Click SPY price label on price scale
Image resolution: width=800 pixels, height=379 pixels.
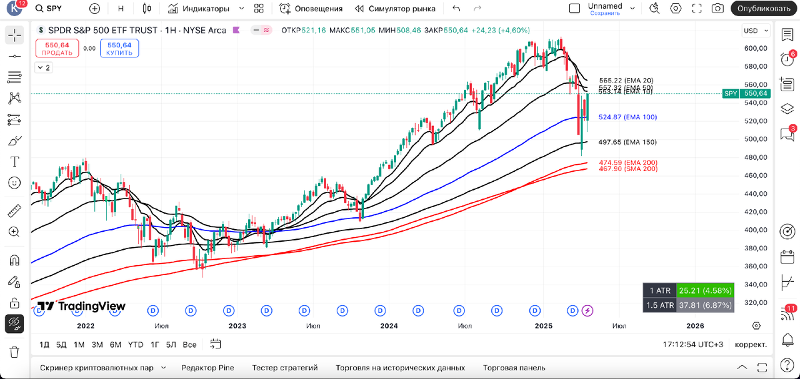(x=747, y=94)
